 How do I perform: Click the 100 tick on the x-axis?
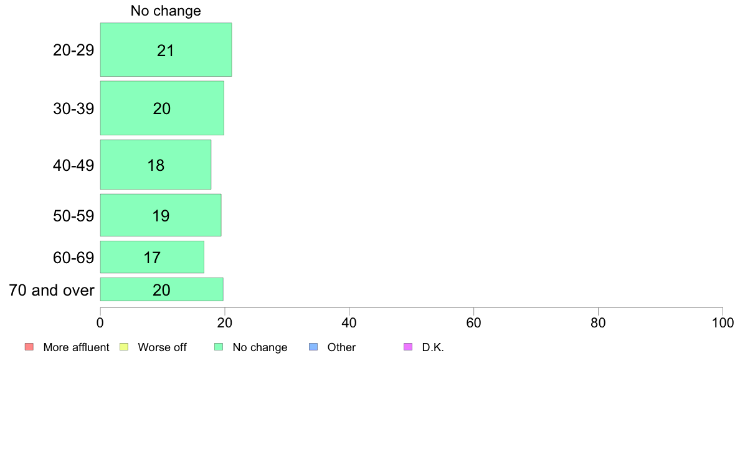pos(723,323)
